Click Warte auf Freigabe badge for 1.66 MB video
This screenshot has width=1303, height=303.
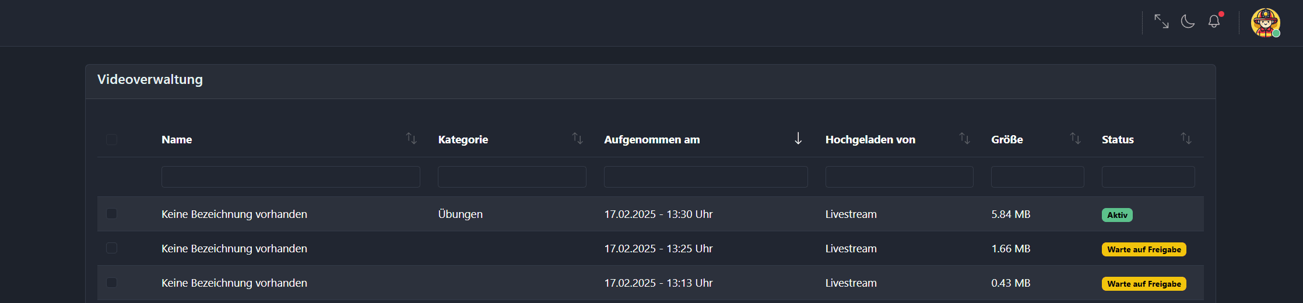pos(1144,249)
